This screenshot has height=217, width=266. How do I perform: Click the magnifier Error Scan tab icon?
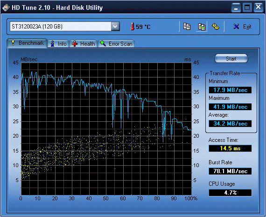(103, 43)
